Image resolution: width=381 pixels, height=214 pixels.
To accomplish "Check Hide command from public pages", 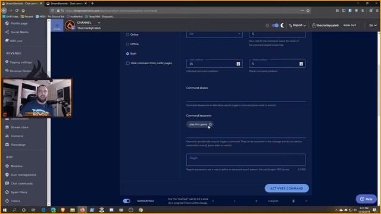I will click(128, 63).
